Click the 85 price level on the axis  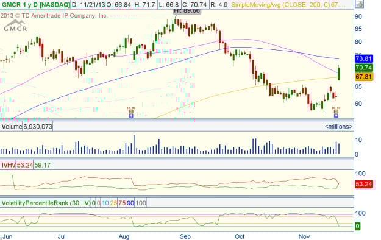click(358, 29)
